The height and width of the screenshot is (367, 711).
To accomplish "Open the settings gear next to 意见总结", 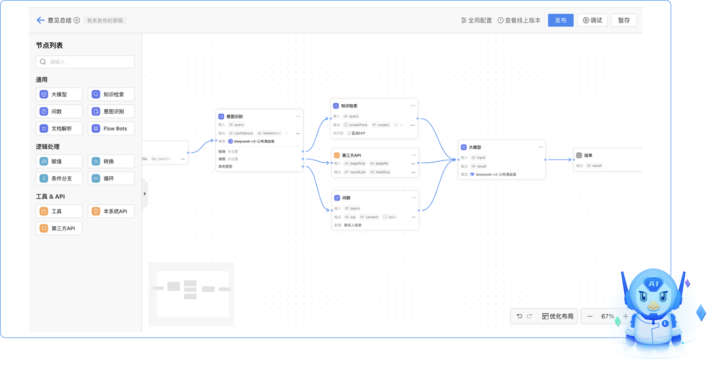I will click(77, 20).
